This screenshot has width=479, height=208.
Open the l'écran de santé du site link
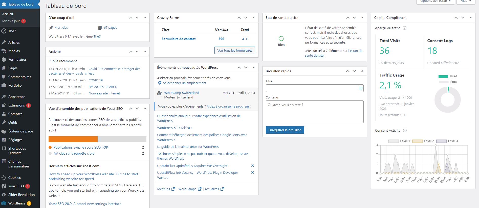[x=334, y=53]
